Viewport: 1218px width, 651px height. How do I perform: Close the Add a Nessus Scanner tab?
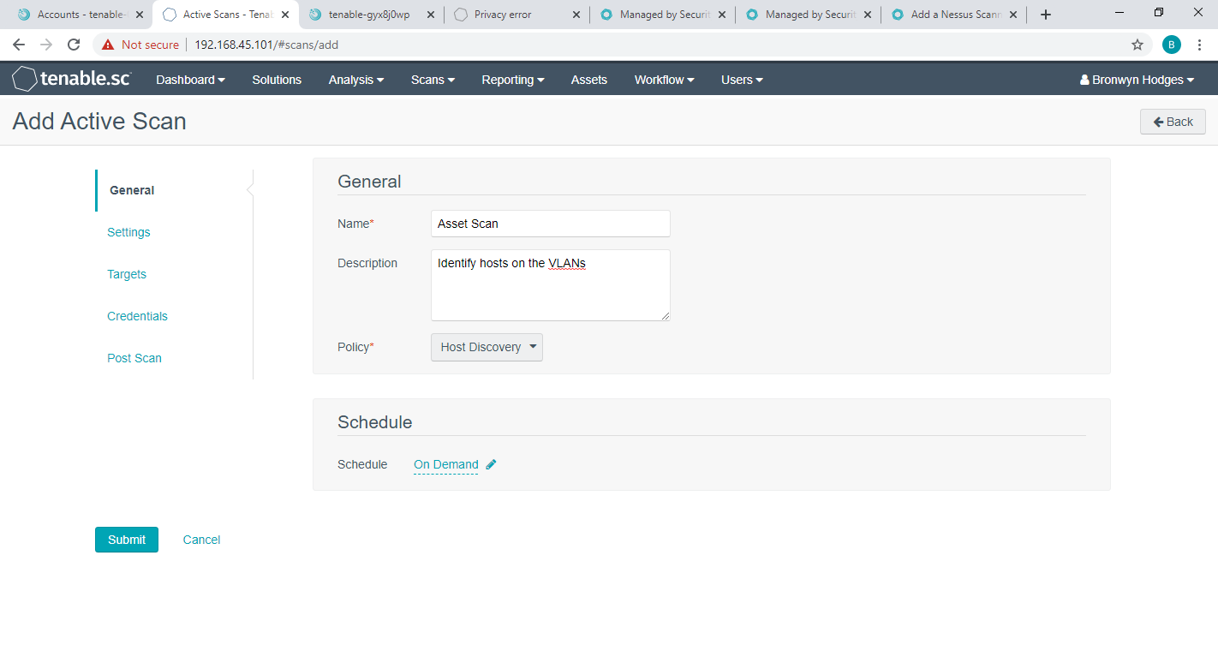1013,15
